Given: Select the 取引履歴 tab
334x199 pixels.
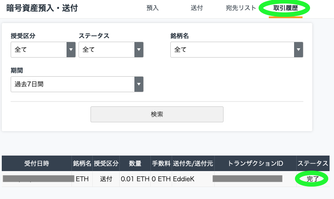Looking at the screenshot, I should click(x=286, y=8).
